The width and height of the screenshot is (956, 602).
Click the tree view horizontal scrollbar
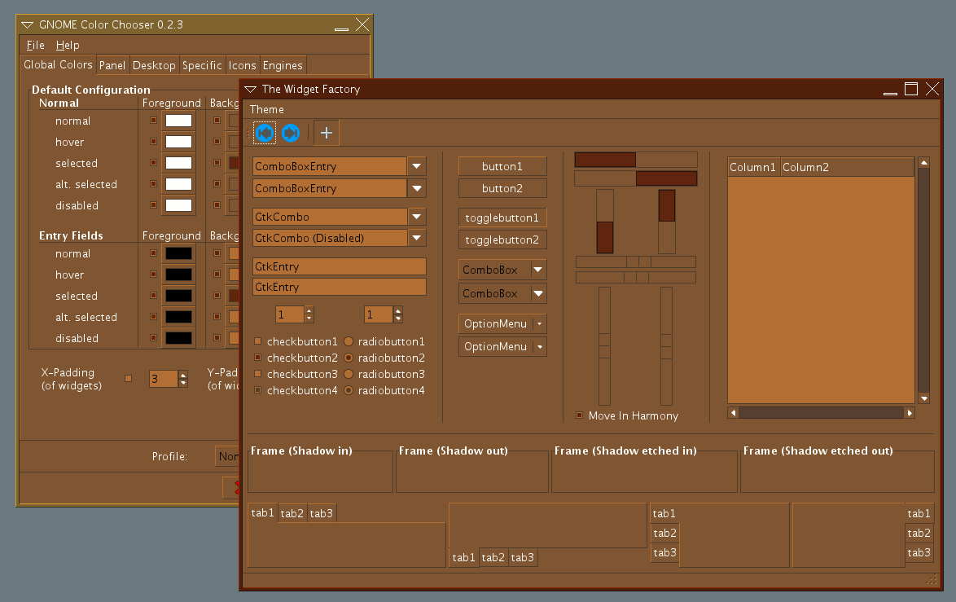[x=822, y=413]
